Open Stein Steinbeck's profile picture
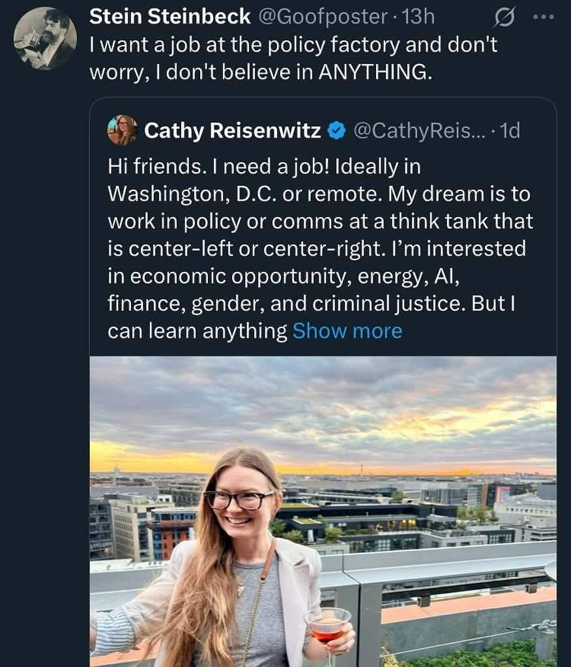Screen dimensions: 571x667 [x=45, y=38]
